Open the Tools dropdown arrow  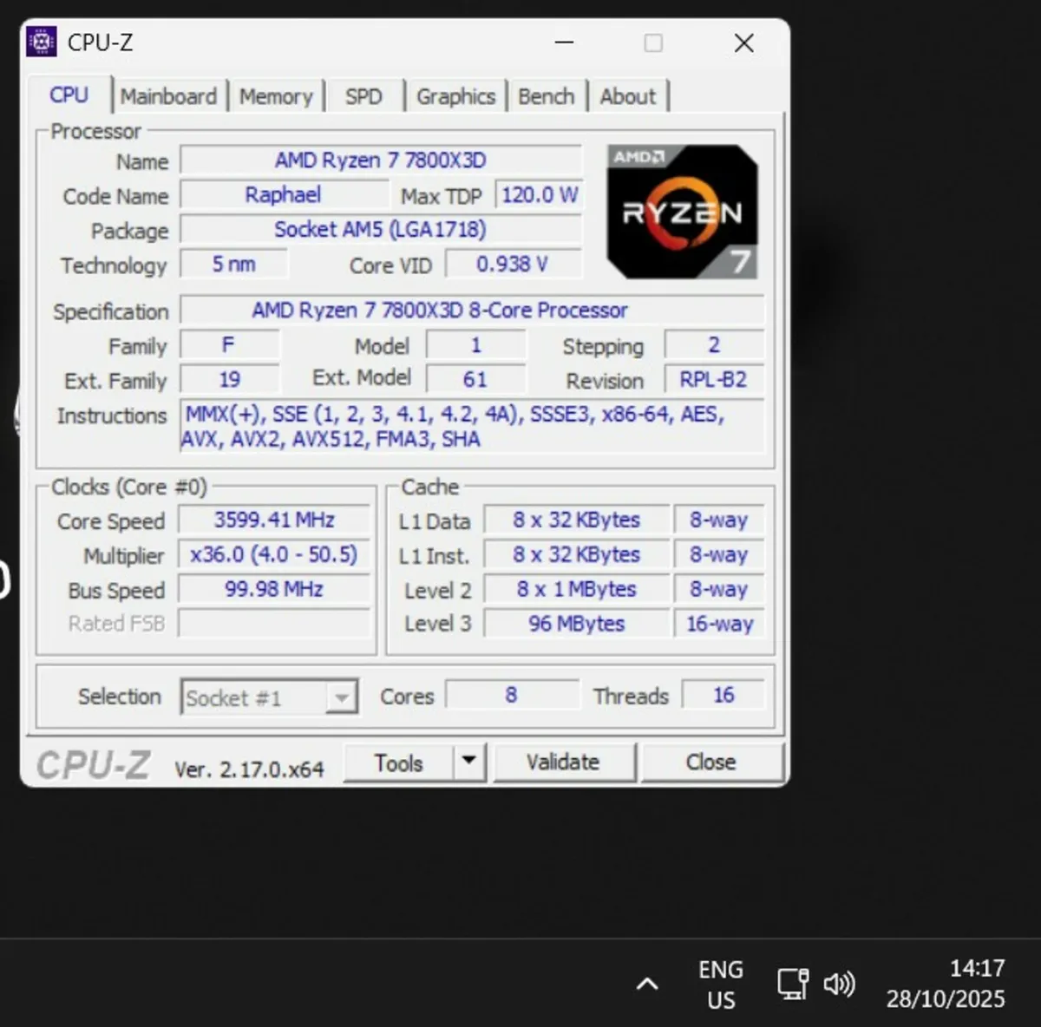click(469, 762)
